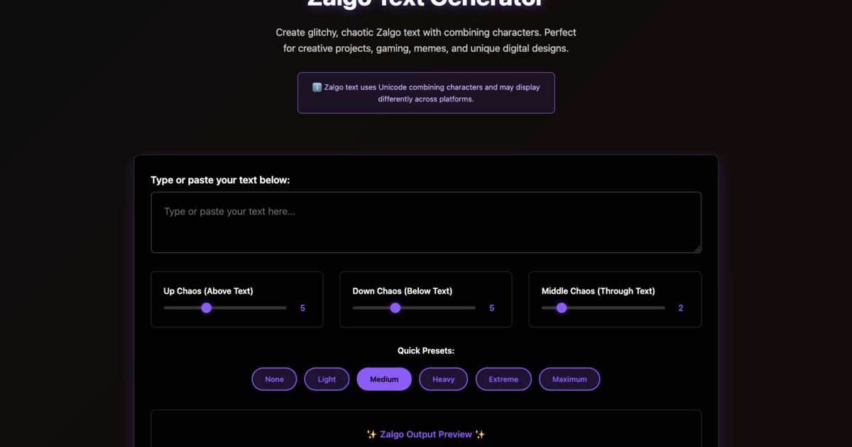Click the info icon in the notice banner

coord(316,87)
